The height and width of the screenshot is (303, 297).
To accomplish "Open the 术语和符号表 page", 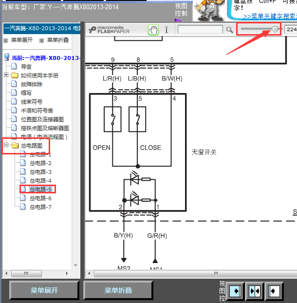I will coord(37,111).
